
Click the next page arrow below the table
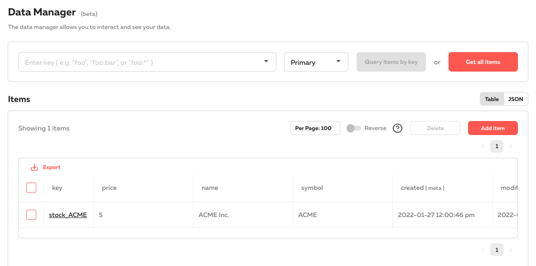(511, 250)
